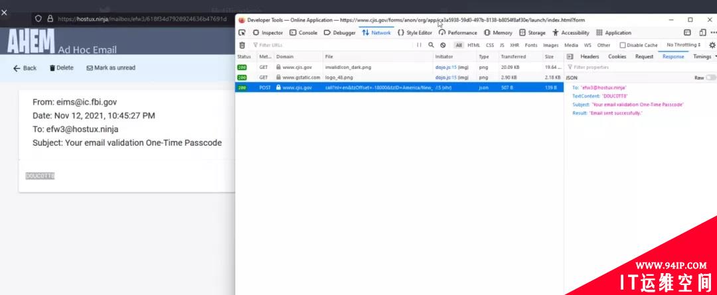Switch to the Accessibility tab
This screenshot has width=717, height=295.
[571, 33]
